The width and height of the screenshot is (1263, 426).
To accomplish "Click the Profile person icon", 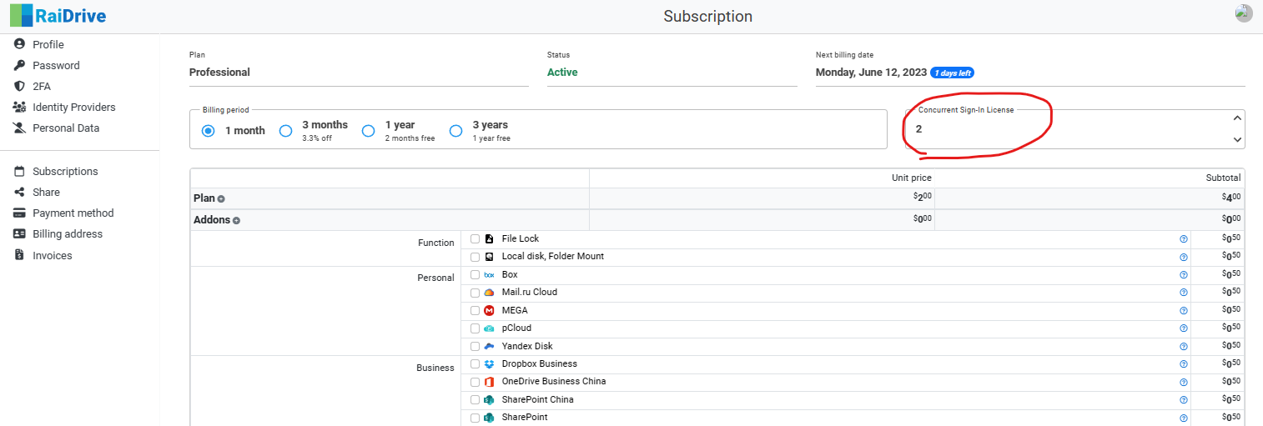I will (x=19, y=44).
